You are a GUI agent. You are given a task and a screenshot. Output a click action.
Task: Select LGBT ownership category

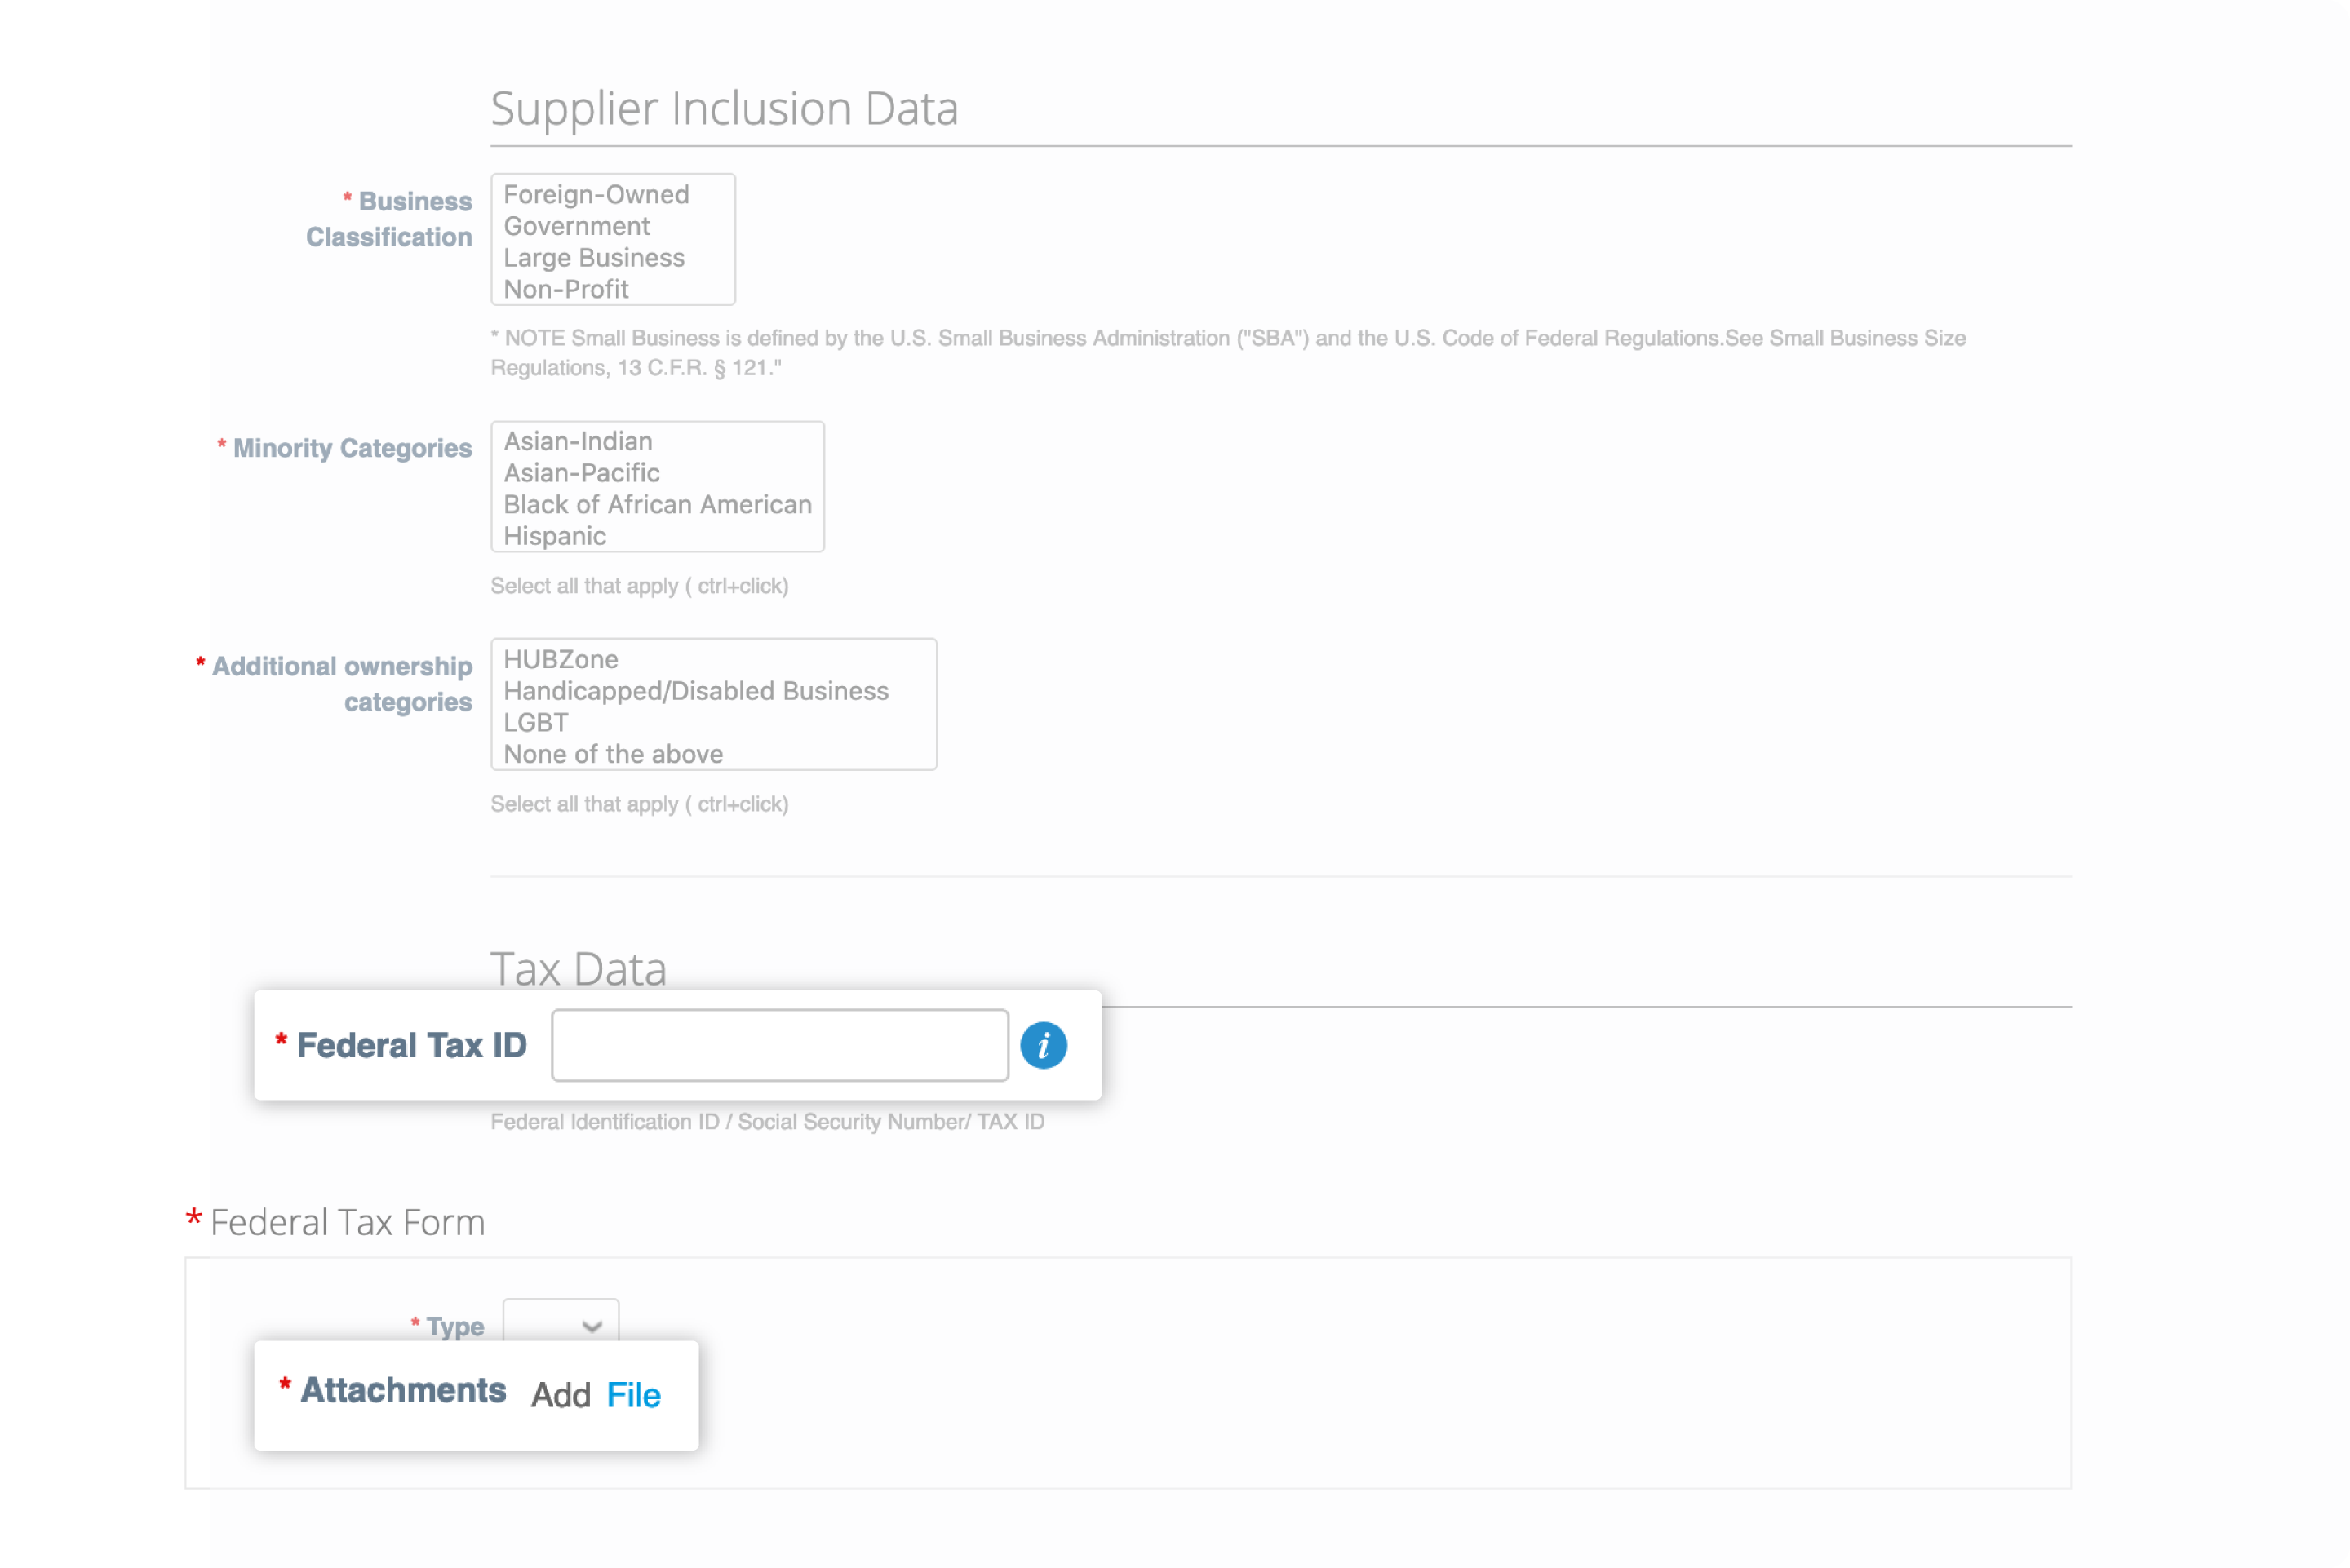tap(536, 722)
